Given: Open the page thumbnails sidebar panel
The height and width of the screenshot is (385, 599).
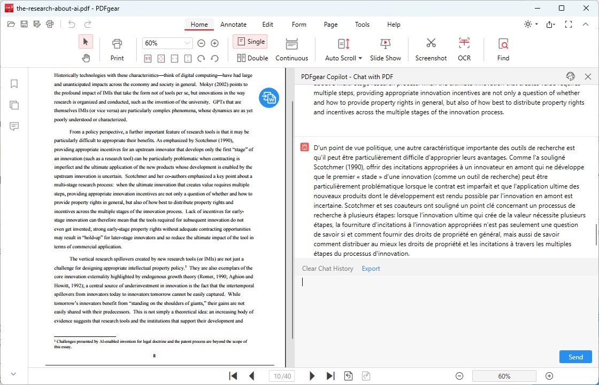Looking at the screenshot, I should coord(14,105).
